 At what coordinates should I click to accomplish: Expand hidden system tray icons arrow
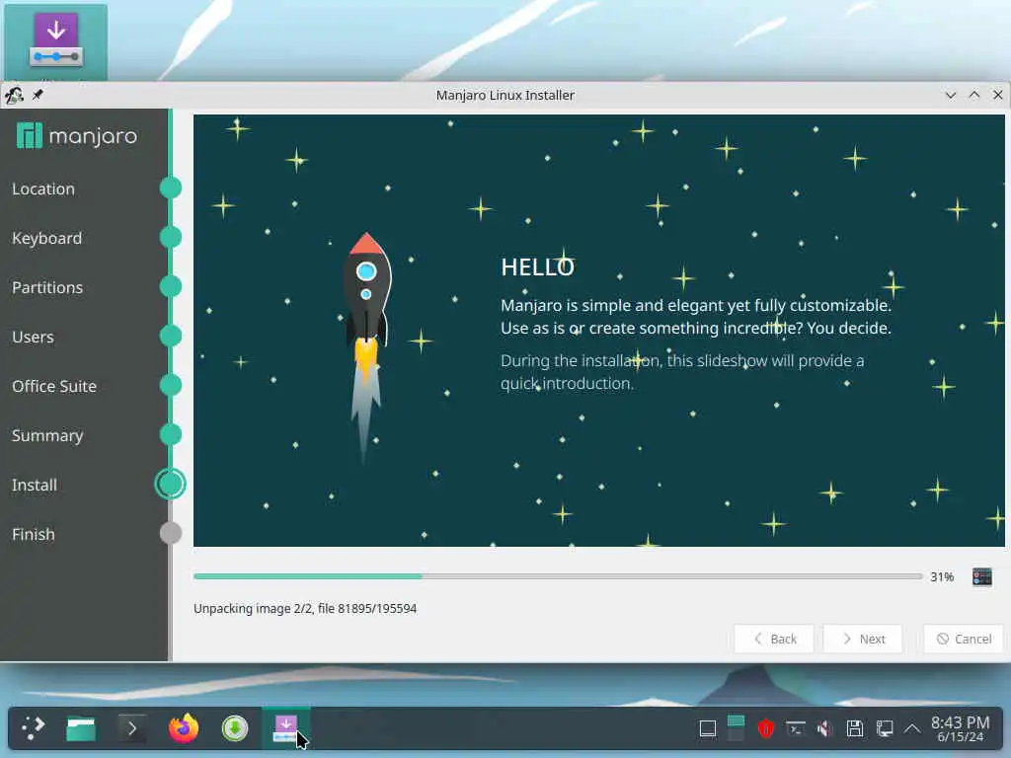pos(911,729)
